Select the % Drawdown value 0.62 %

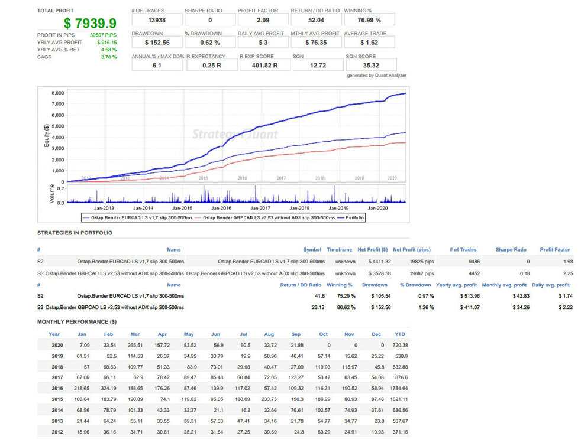point(210,43)
